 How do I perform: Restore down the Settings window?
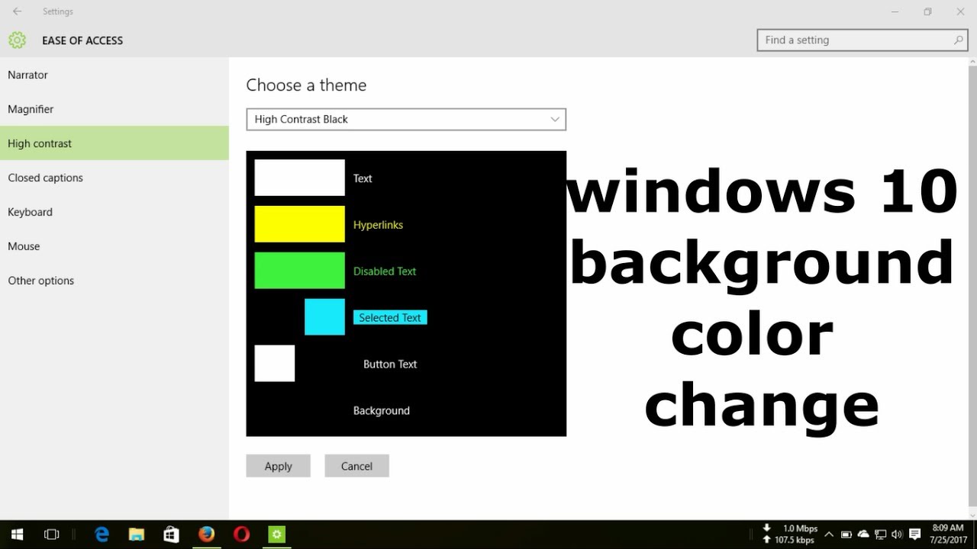(927, 11)
